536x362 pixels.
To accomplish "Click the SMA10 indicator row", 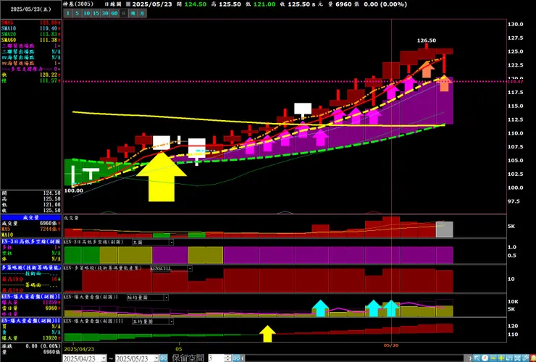I will tap(30, 28).
